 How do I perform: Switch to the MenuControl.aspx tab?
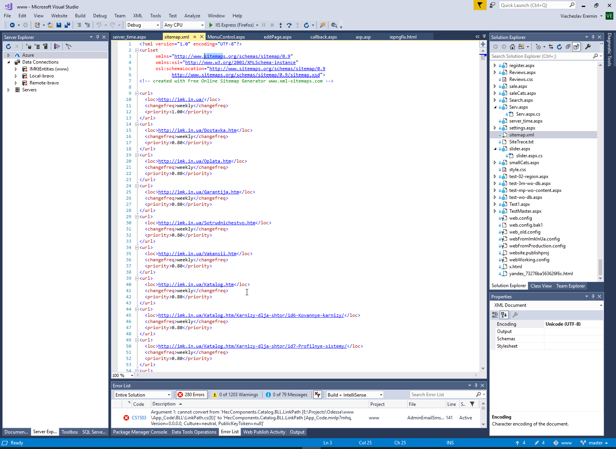(x=226, y=37)
